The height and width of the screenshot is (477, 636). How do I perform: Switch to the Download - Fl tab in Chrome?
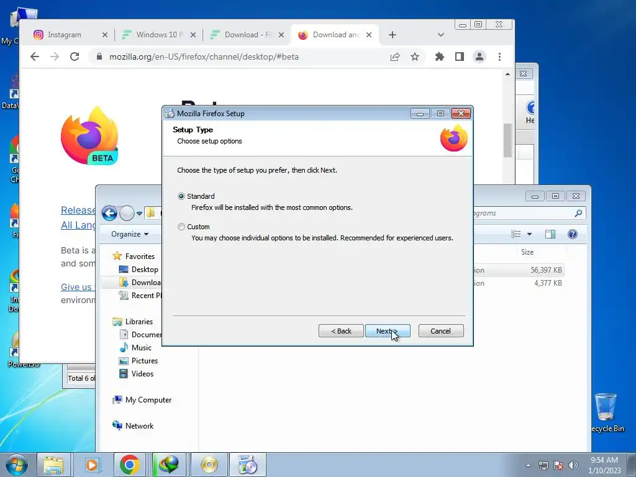point(248,35)
